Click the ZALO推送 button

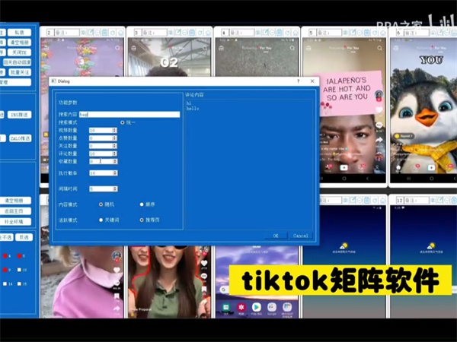pyautogui.click(x=20, y=138)
